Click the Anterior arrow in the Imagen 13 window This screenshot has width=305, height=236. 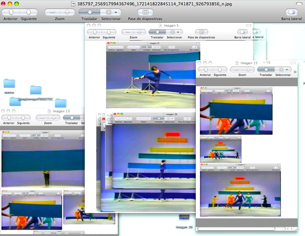[9, 117]
